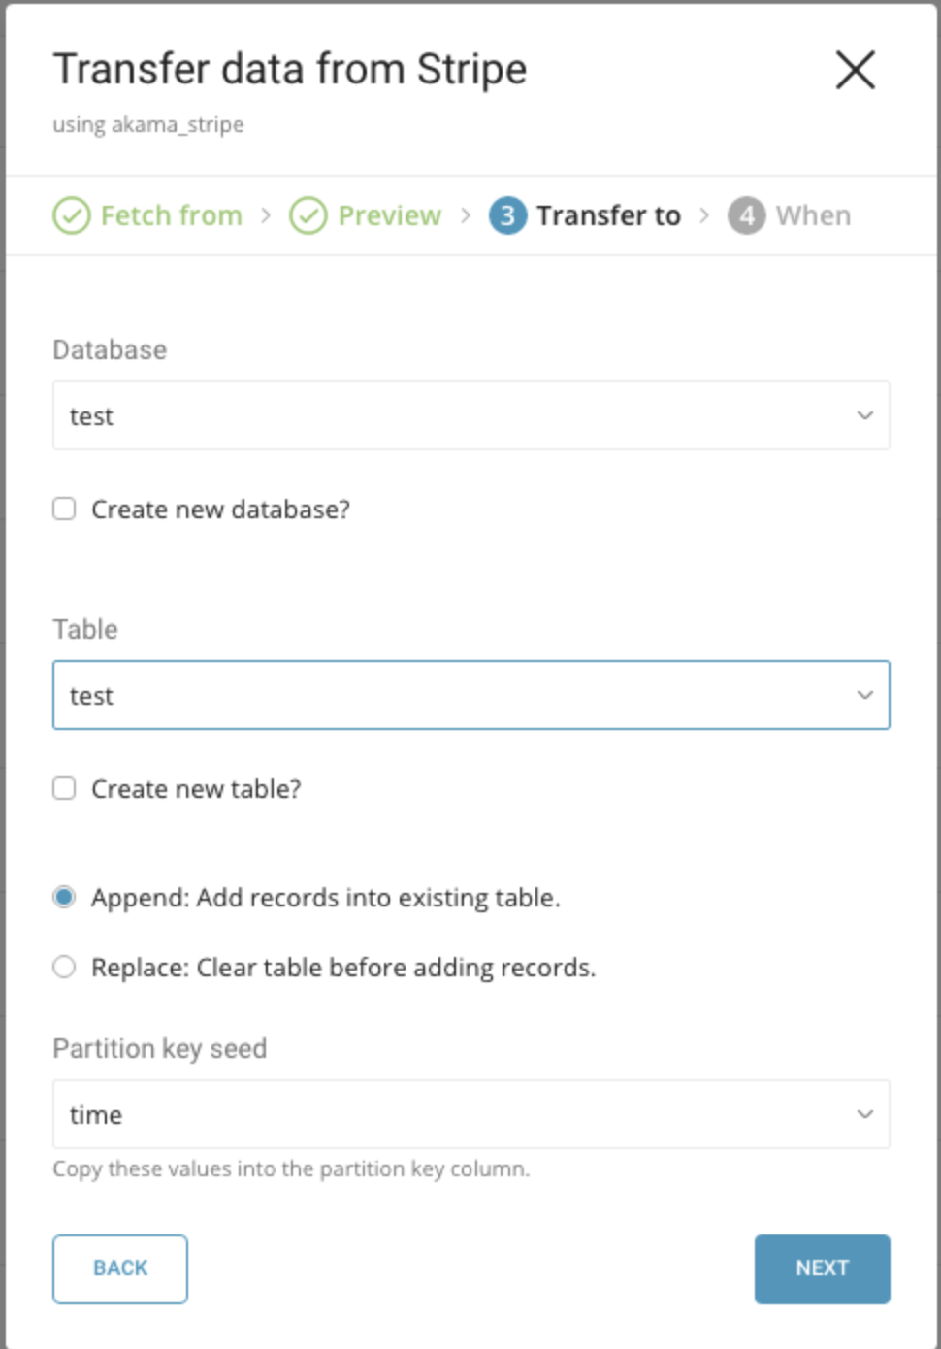The width and height of the screenshot is (941, 1349).
Task: Enable the Create new database checkbox
Action: 64,510
